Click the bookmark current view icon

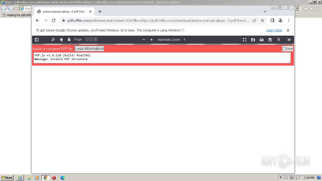(279, 40)
